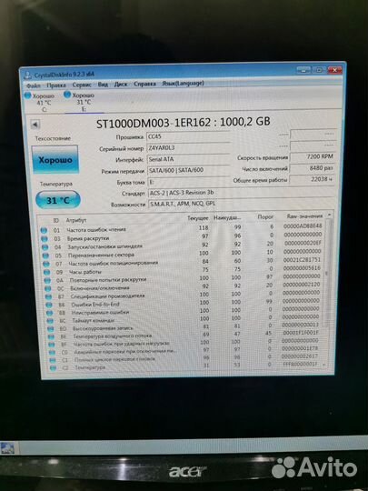Click the serial number field Z4YAR0L3
Screen dimensions: 368x491
pos(188,148)
